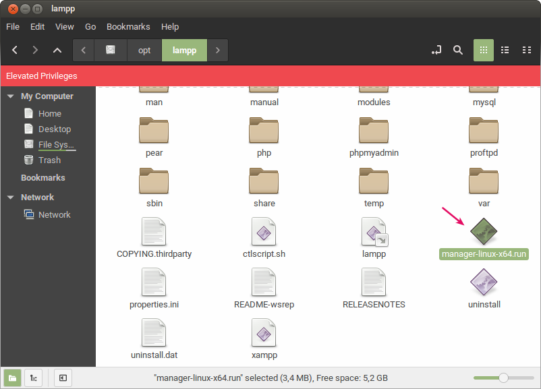Toggle forward navigation arrow
Image resolution: width=541 pixels, height=389 pixels.
coord(35,50)
